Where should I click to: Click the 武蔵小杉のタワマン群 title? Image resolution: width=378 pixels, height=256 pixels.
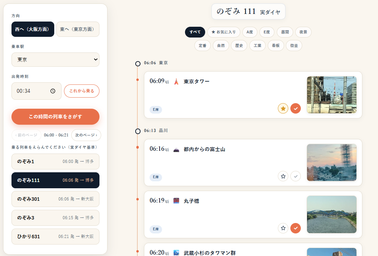210,253
